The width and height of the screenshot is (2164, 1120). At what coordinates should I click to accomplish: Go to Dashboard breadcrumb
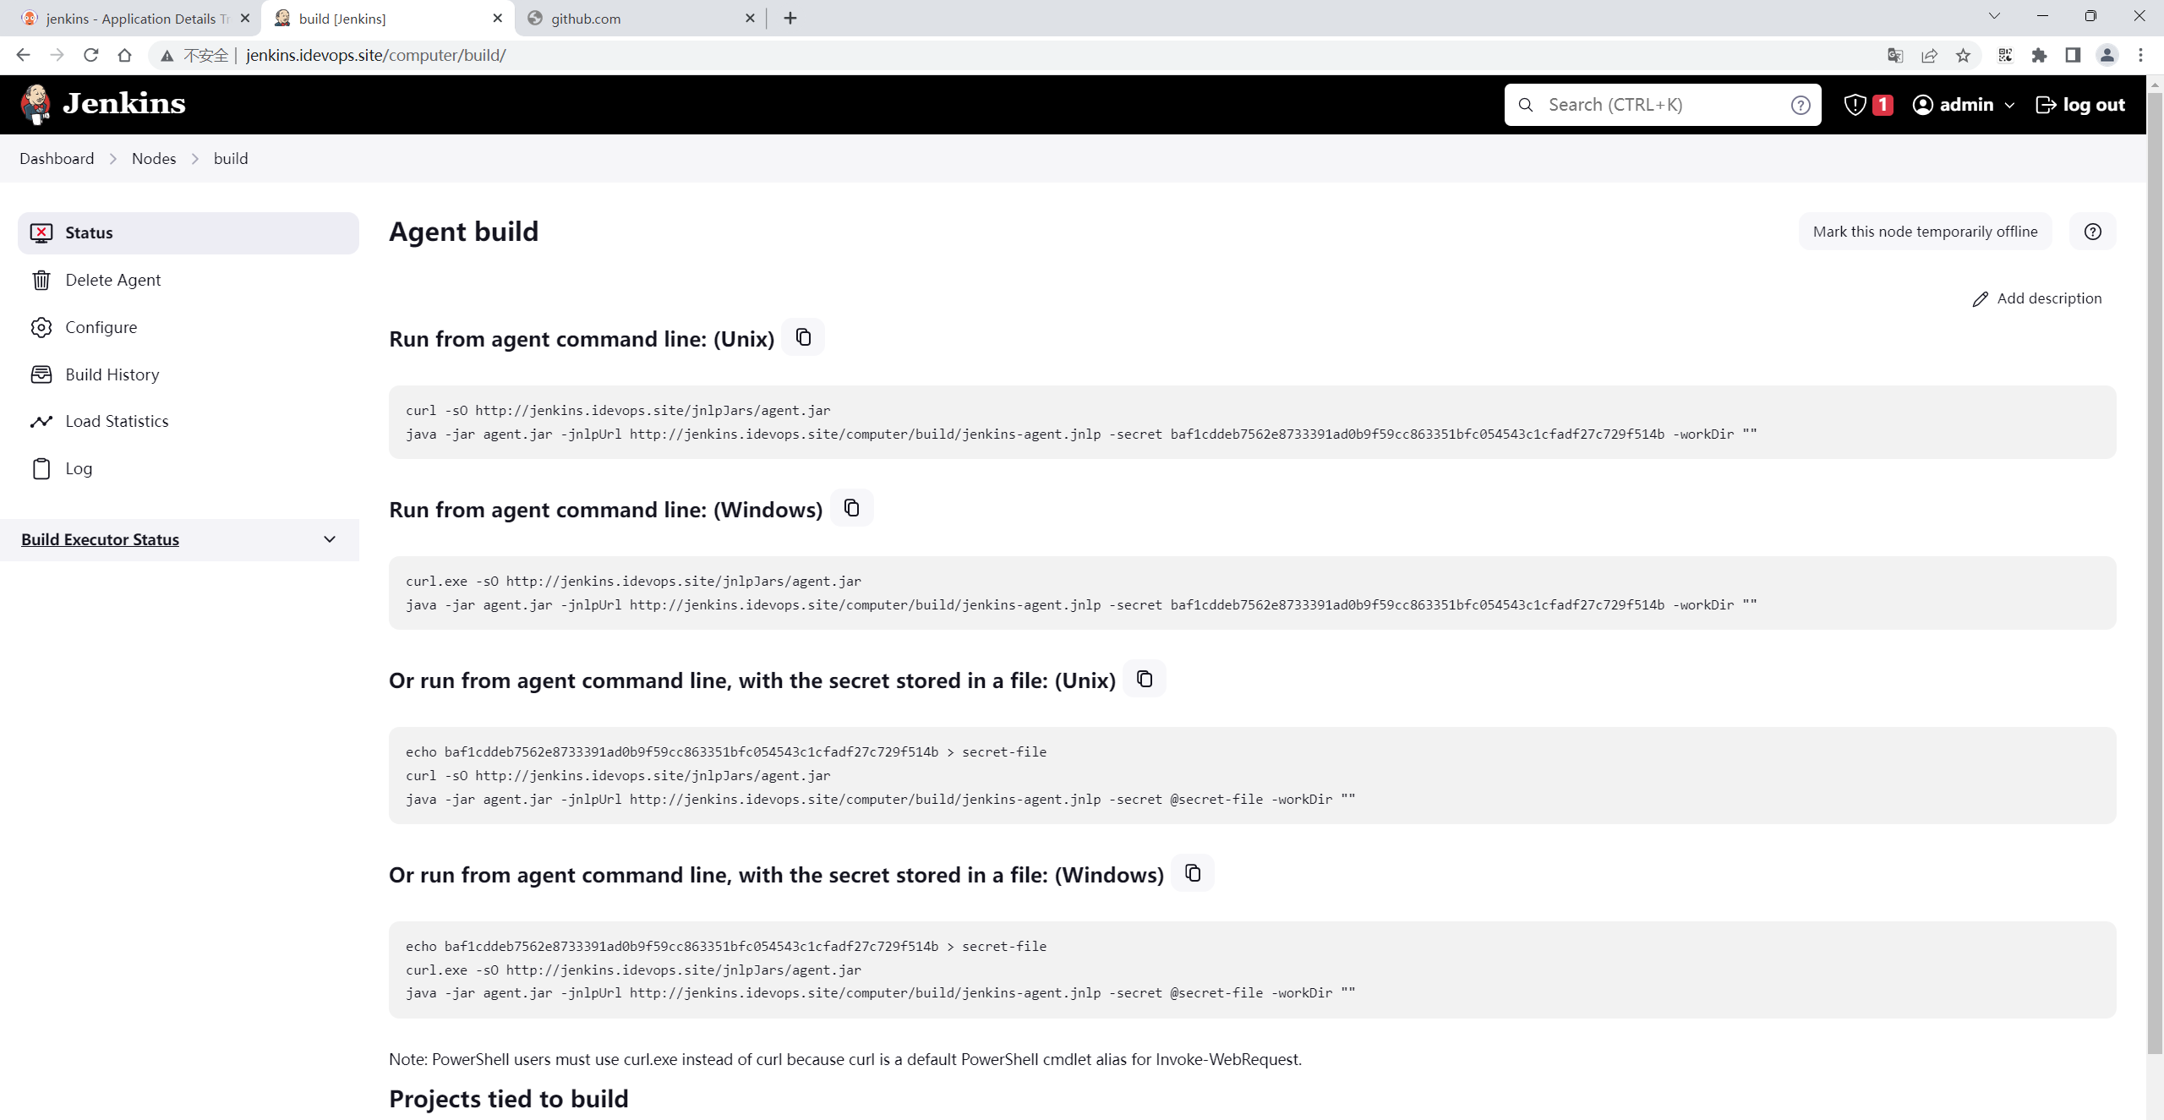[x=57, y=159]
